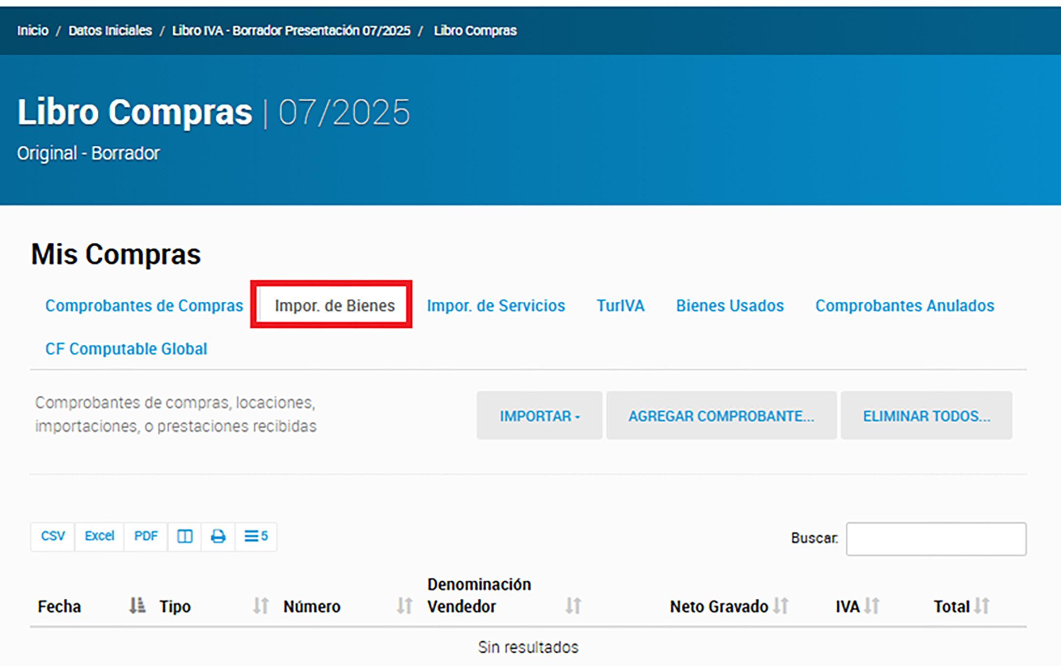The image size is (1061, 666).
Task: Go to Datos Iniciales breadcrumb link
Action: click(110, 30)
